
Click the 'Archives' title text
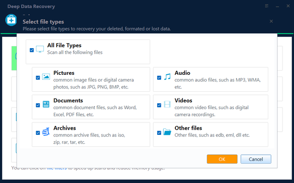64,128
